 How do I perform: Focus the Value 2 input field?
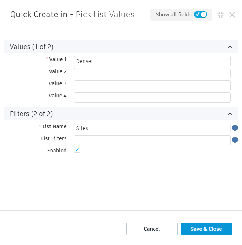[x=152, y=73]
